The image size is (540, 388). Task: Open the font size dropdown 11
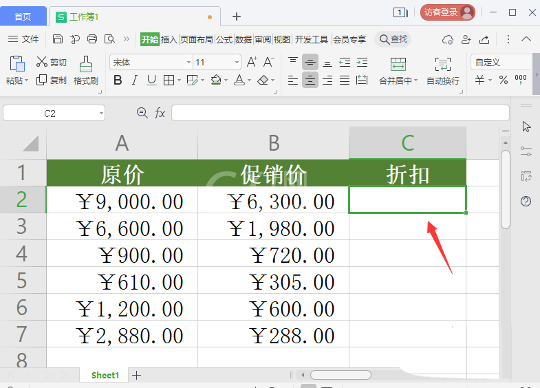click(x=237, y=63)
